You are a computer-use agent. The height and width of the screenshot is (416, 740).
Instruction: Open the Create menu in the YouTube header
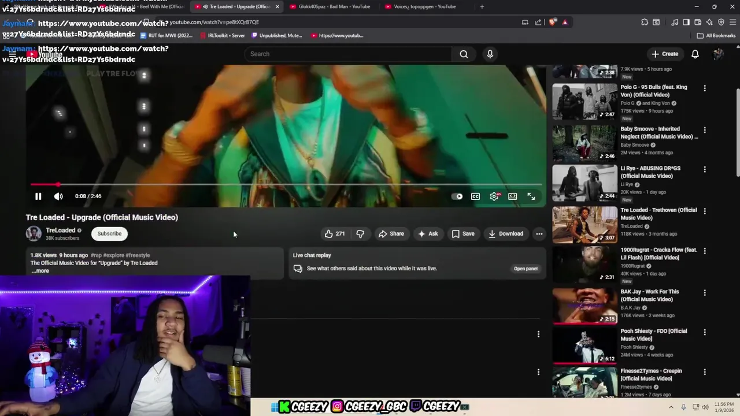click(x=665, y=54)
